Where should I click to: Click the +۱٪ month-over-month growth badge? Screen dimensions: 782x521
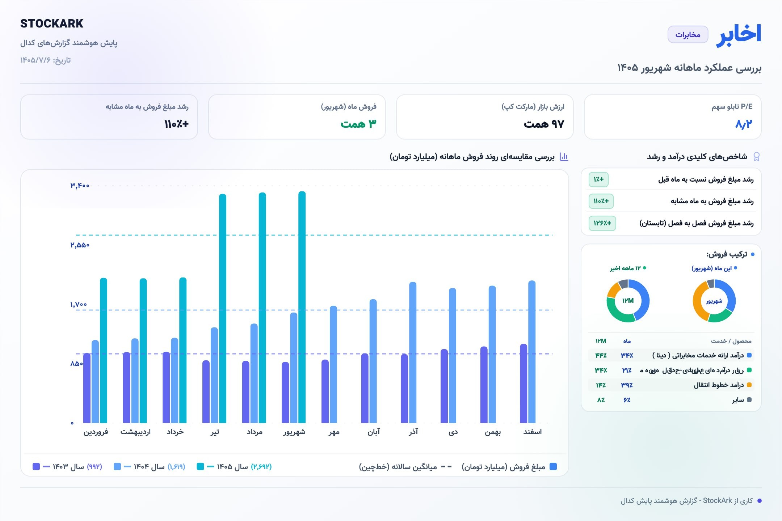[599, 179]
